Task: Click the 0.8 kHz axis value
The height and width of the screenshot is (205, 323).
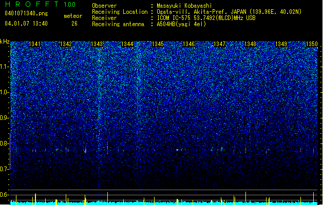Action: point(5,143)
